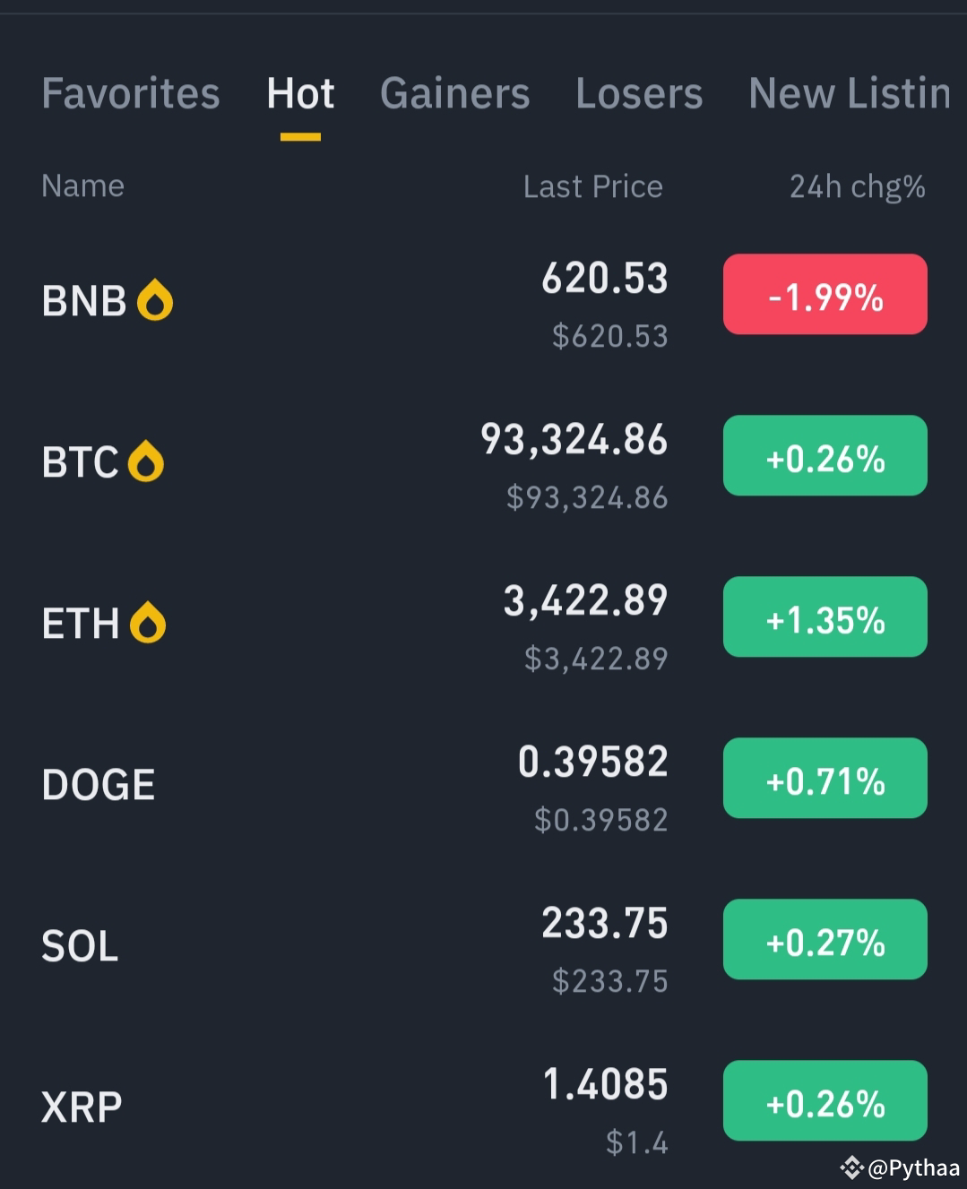Toggle the DOGE +0.71% change badge
967x1189 pixels.
pyautogui.click(x=825, y=778)
